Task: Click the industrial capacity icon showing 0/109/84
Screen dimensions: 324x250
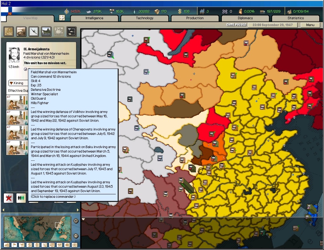Action: [289, 12]
